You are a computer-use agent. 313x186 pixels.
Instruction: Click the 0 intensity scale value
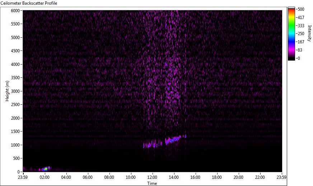[x=299, y=58]
